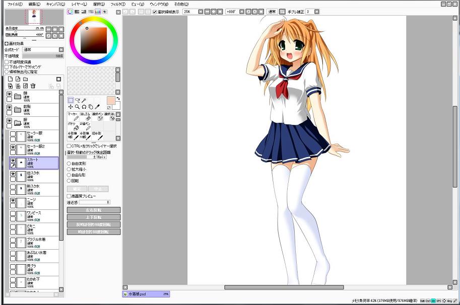
Task: Pick the magic wand tool
Action: click(x=84, y=100)
